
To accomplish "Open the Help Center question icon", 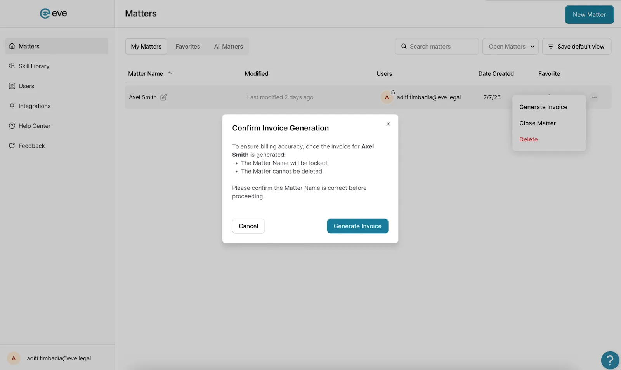I will pyautogui.click(x=12, y=125).
